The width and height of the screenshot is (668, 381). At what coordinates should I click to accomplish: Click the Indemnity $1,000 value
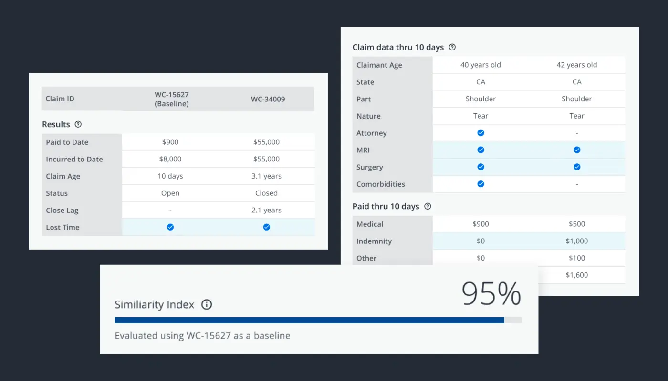(x=576, y=241)
